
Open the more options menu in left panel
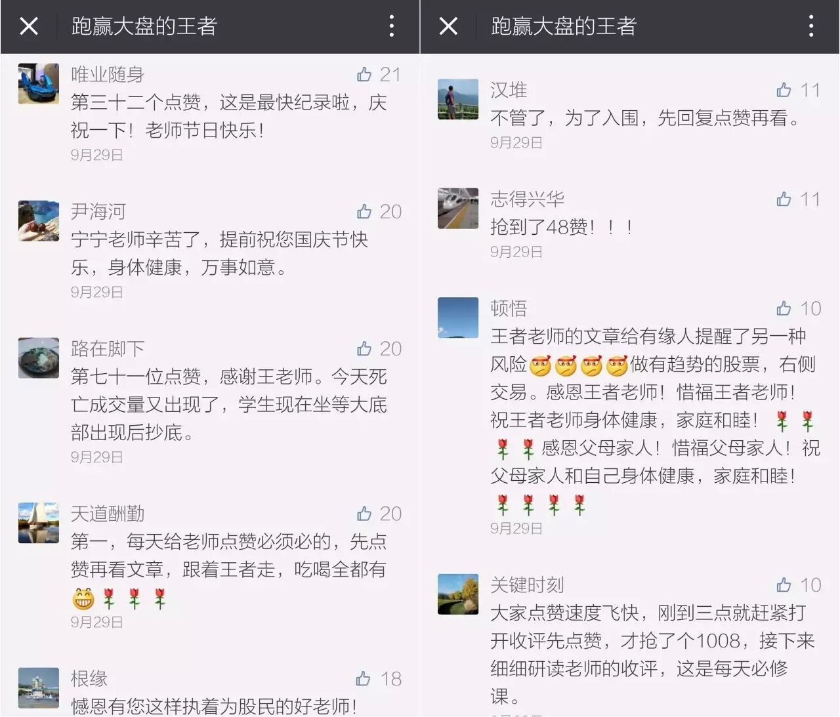tap(392, 26)
